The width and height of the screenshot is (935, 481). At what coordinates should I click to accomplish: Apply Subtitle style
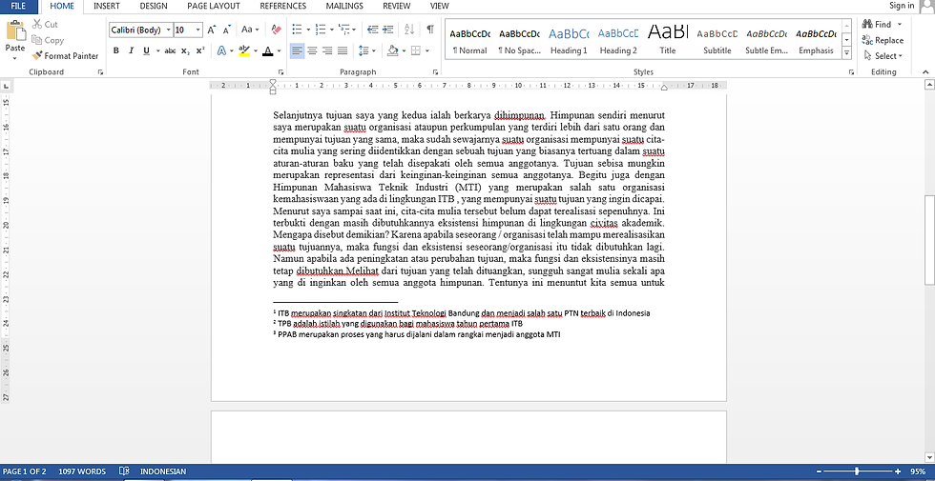point(717,40)
